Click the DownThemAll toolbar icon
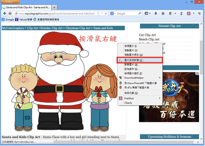 coord(170,13)
